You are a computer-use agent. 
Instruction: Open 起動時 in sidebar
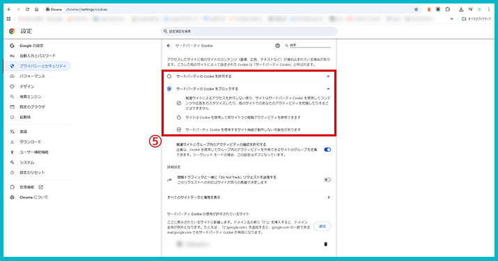coord(25,117)
